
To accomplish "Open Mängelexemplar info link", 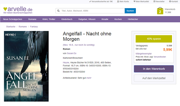I will coord(144,54).
